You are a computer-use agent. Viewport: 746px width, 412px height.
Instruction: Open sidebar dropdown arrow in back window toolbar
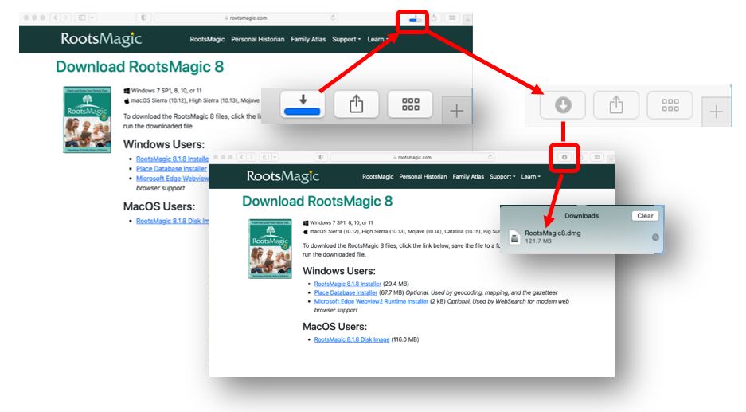pyautogui.click(x=92, y=18)
